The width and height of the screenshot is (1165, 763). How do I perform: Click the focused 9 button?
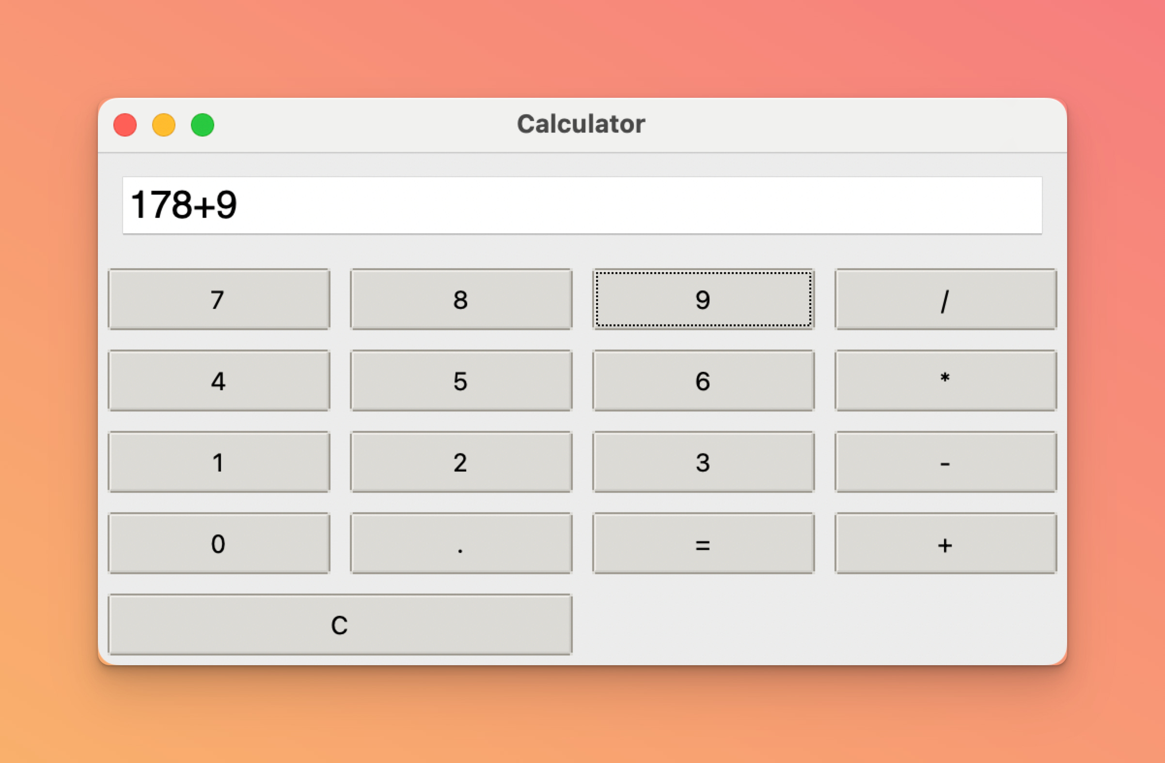pos(703,299)
